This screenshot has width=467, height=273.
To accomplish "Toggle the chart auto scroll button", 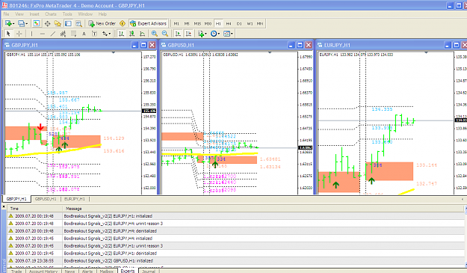I will (178, 34).
